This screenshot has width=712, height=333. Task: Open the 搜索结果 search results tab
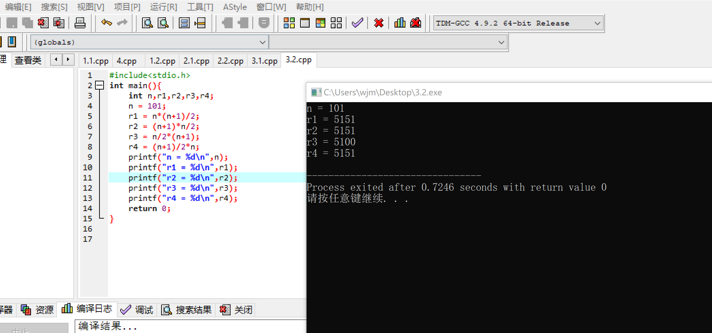point(186,310)
